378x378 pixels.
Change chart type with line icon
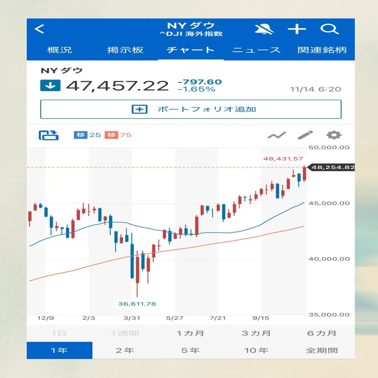277,135
